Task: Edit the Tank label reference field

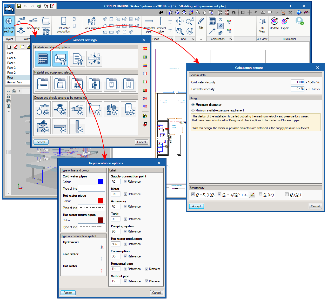Action: tap(116, 219)
